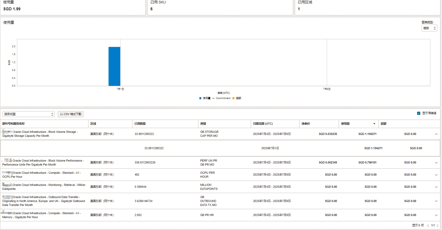The width and height of the screenshot is (442, 230).
Task: Toggle the Commitment legend entry
Action: (221, 98)
